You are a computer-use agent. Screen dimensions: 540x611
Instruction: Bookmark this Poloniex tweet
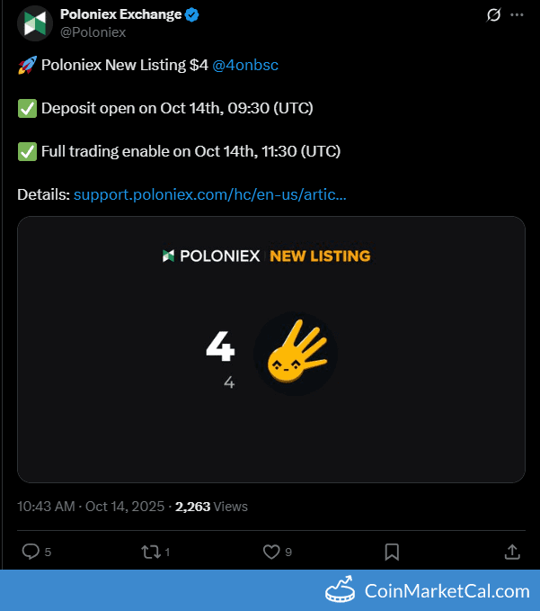point(392,551)
